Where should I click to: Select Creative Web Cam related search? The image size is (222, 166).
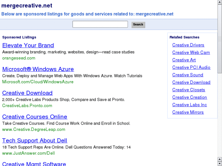click(191, 53)
